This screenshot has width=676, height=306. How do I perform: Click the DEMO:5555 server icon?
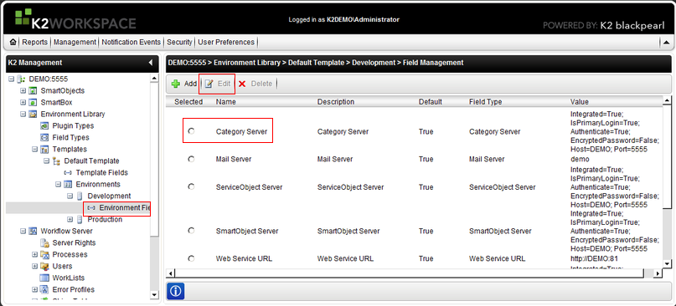pos(21,79)
